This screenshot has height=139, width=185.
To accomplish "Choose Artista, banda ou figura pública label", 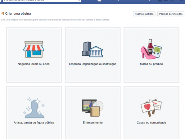I will pos(34,123).
